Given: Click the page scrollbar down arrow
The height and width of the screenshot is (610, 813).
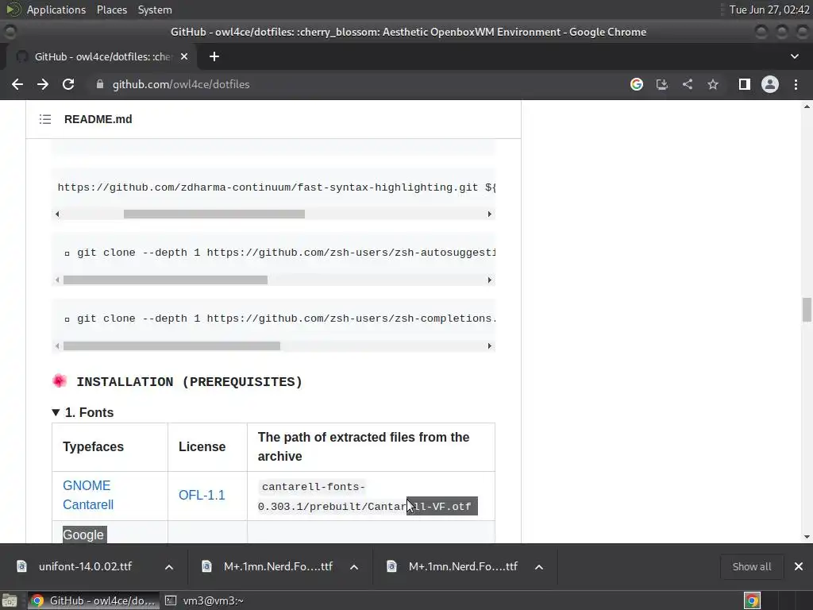Looking at the screenshot, I should click(807, 537).
